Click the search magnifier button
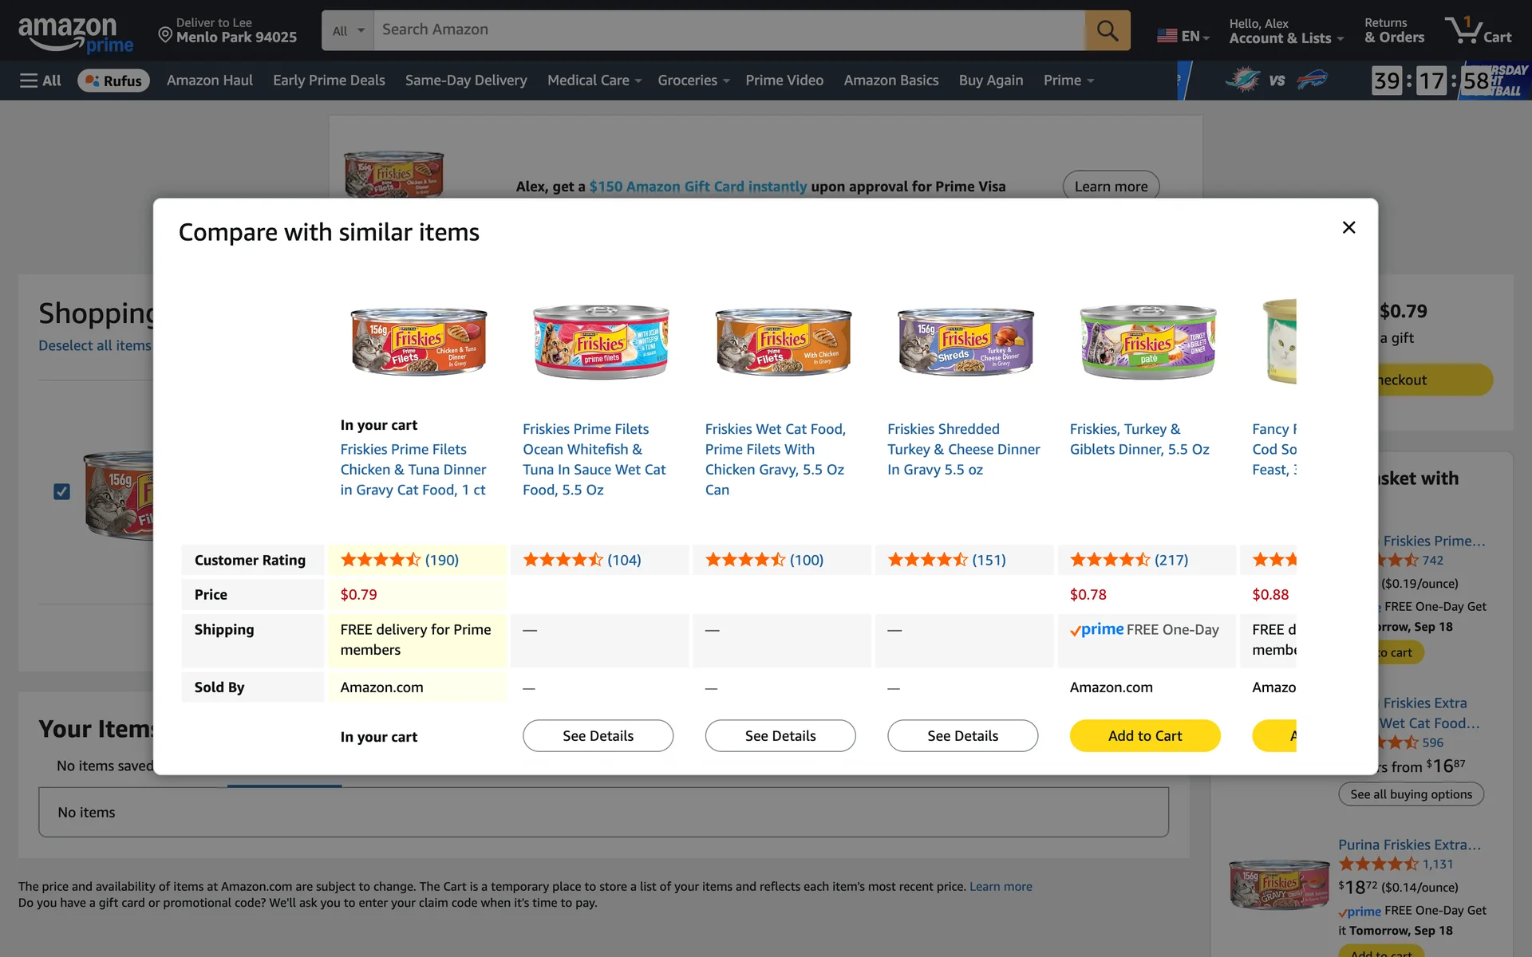The width and height of the screenshot is (1532, 957). coord(1107,30)
